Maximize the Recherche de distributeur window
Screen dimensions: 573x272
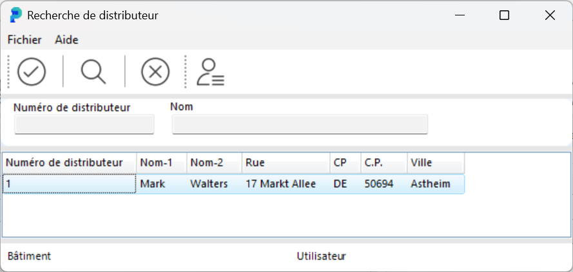click(504, 15)
